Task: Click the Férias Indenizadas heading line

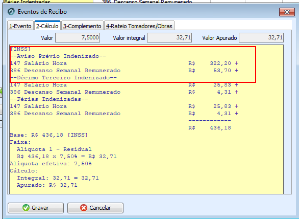Action: point(49,99)
